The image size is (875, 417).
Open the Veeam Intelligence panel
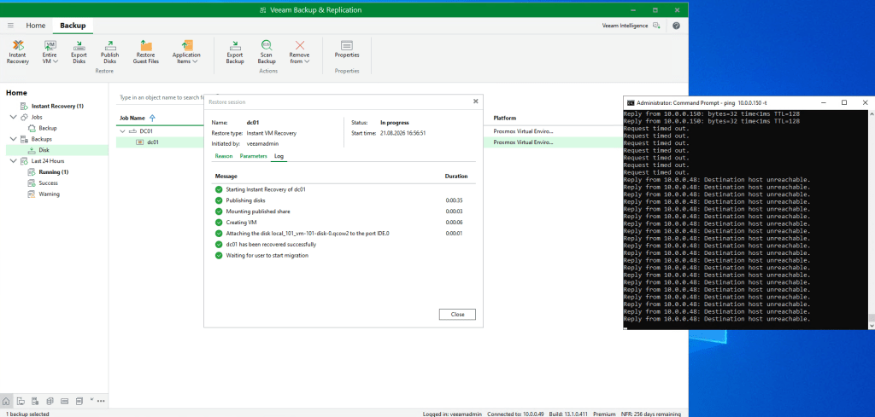coord(631,26)
